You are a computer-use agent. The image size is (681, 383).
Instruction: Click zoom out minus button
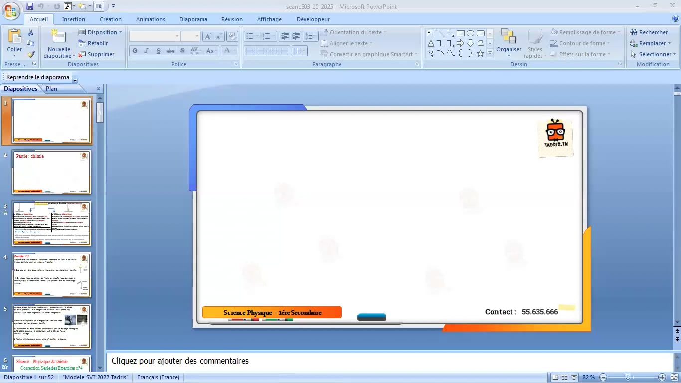[x=603, y=377]
